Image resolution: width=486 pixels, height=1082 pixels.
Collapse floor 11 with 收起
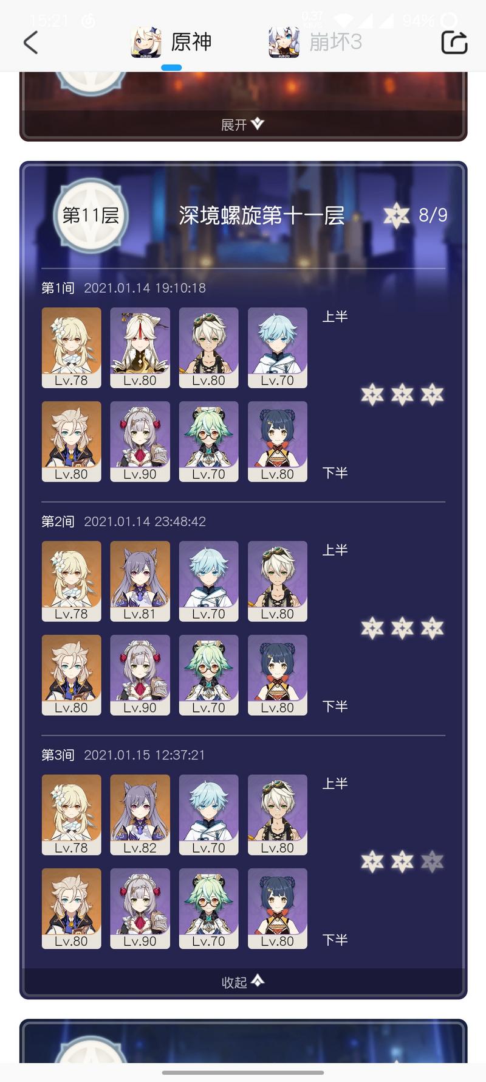point(242,982)
